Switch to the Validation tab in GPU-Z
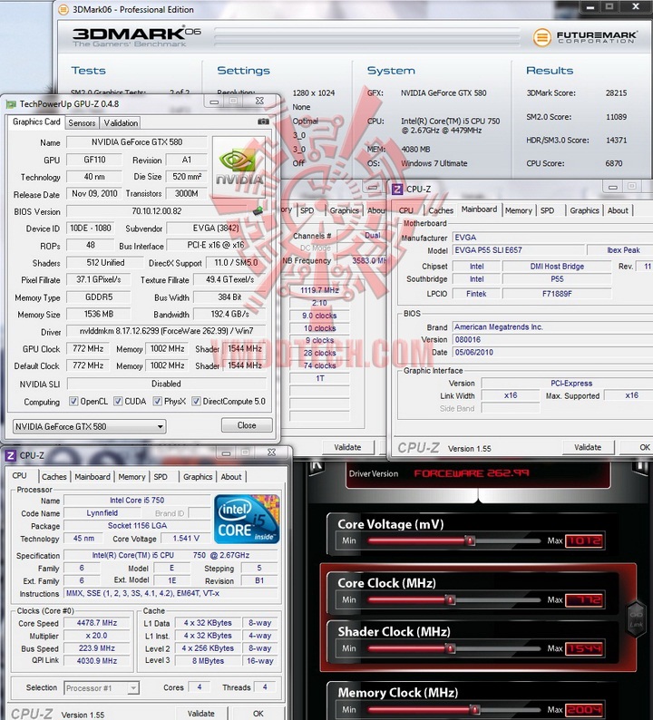The height and width of the screenshot is (720, 653). (121, 123)
